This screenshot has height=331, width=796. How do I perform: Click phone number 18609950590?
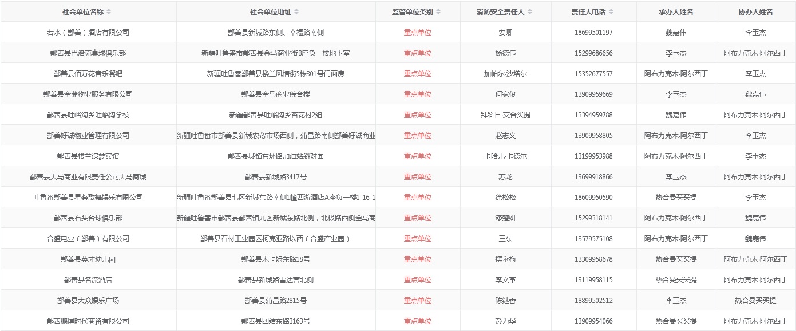click(x=593, y=198)
